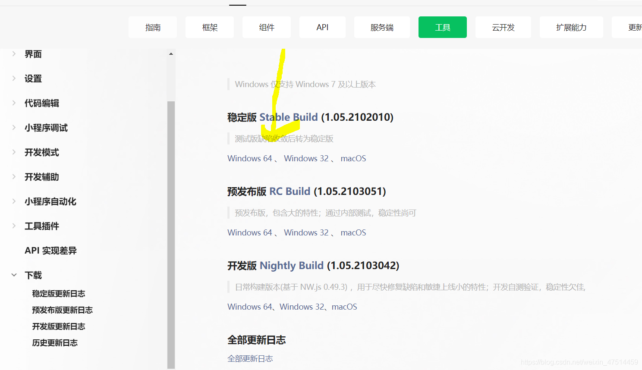Image resolution: width=642 pixels, height=370 pixels.
Task: Open 工具插件 in the sidebar
Action: click(42, 226)
